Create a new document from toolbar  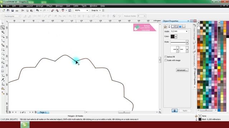pyautogui.click(x=4, y=10)
